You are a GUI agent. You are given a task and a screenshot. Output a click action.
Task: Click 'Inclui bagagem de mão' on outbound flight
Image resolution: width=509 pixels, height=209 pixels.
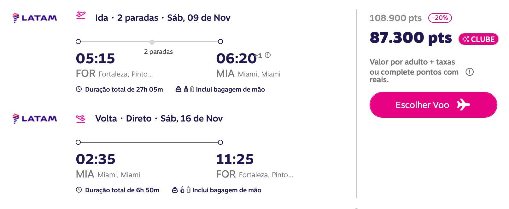click(230, 89)
